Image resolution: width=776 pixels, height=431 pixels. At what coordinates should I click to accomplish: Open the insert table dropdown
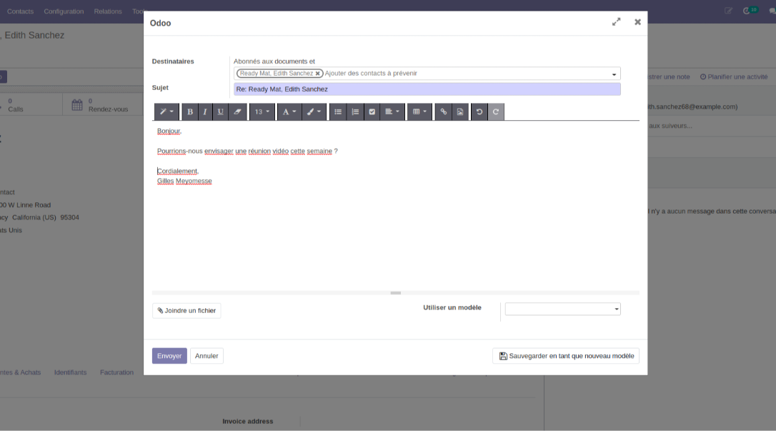tap(419, 112)
